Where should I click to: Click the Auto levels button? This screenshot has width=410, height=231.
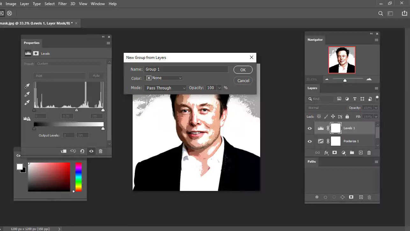[x=96, y=76]
